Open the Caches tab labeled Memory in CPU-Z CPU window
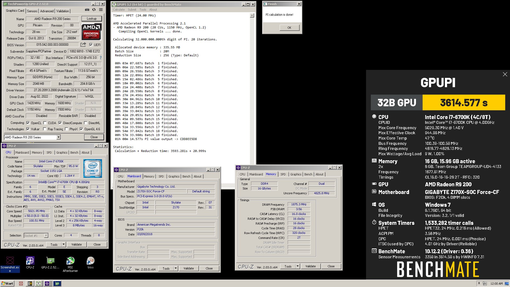Screen dimensions: 510x287 37,153
